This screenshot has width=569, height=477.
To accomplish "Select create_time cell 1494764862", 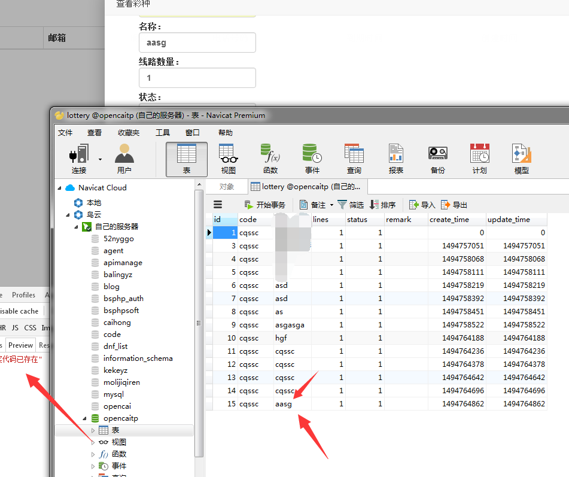I will [x=457, y=403].
